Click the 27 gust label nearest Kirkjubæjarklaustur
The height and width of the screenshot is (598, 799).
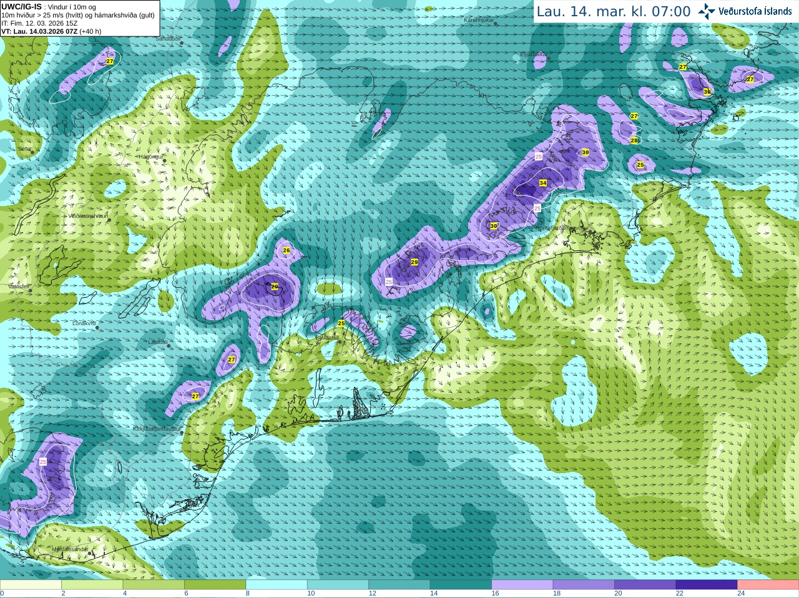point(195,396)
